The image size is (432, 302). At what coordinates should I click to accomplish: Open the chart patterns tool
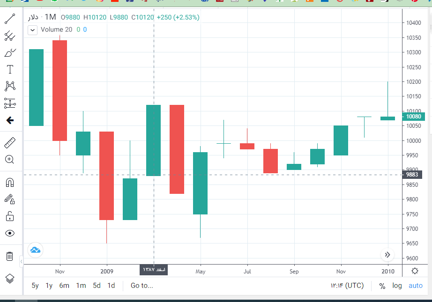coord(10,86)
